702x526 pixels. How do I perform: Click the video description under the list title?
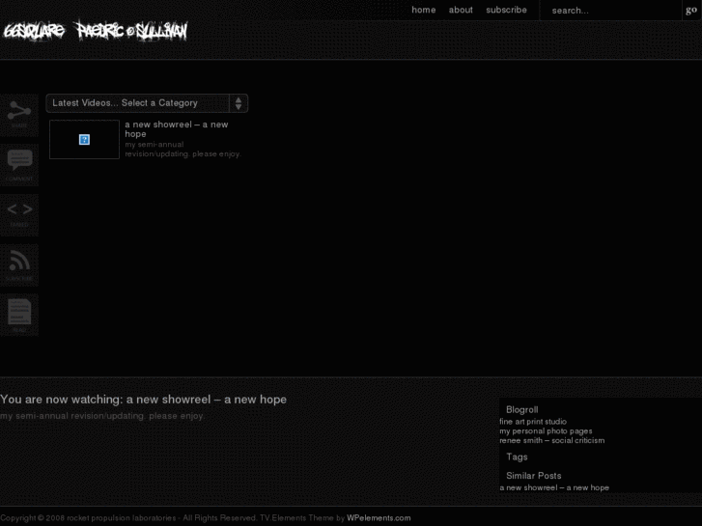point(183,149)
